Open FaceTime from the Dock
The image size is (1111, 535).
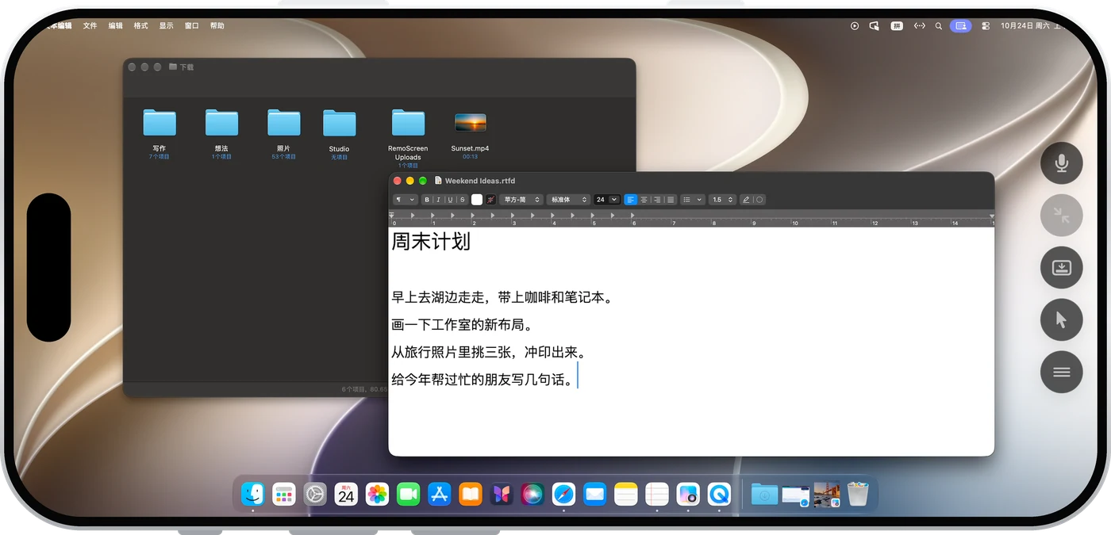(408, 494)
